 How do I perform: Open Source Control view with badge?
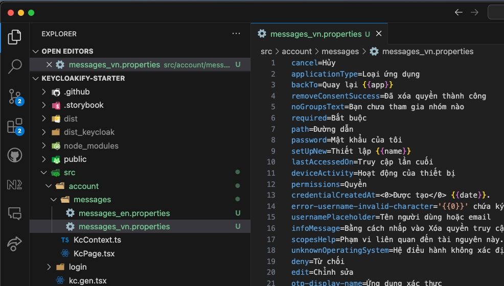click(15, 96)
